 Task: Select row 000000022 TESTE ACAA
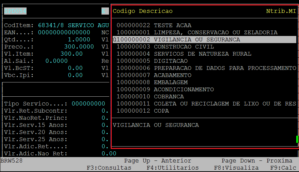[154, 25]
